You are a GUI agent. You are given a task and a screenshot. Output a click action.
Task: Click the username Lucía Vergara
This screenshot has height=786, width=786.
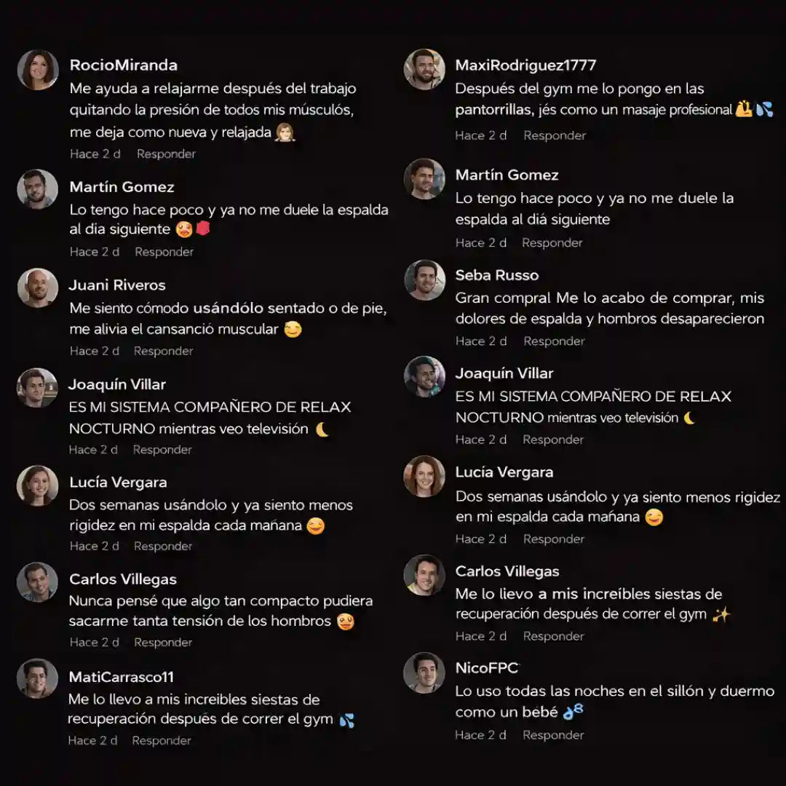click(x=117, y=482)
